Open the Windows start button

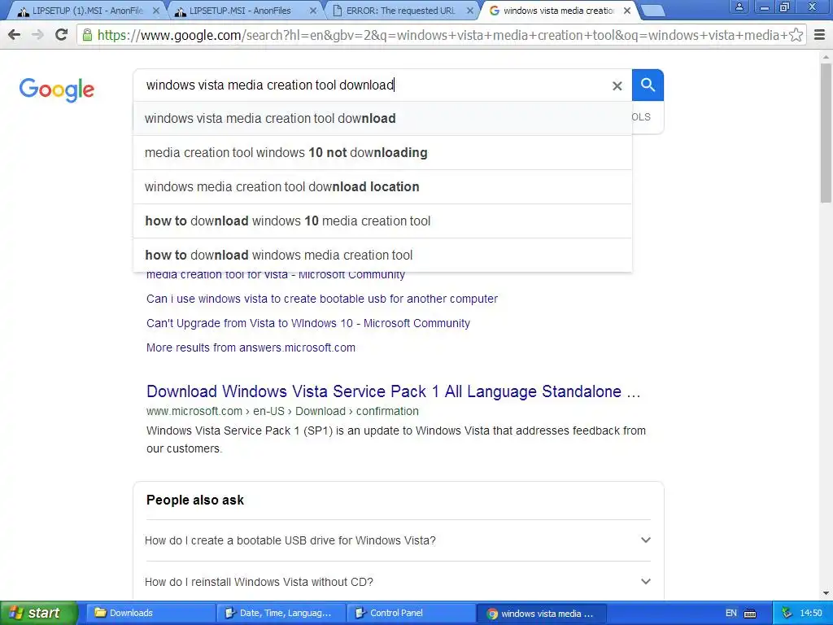point(38,613)
